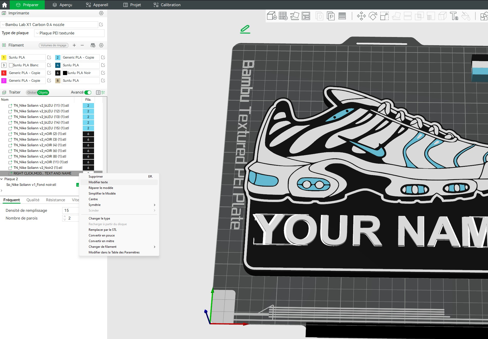Viewport: 488px width, 339px height.
Task: Switch process scope to Global
Action: coord(32,93)
